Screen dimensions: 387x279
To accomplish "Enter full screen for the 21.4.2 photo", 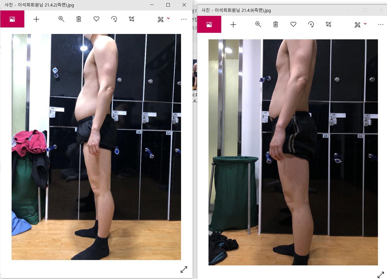I will point(184,269).
